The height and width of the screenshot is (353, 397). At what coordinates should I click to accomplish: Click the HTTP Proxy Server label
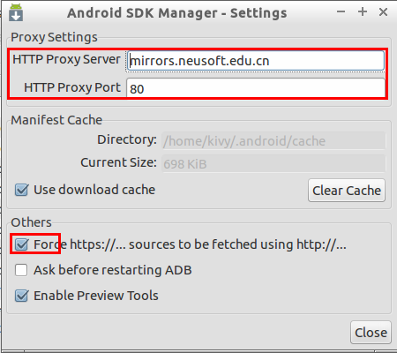[x=66, y=59]
